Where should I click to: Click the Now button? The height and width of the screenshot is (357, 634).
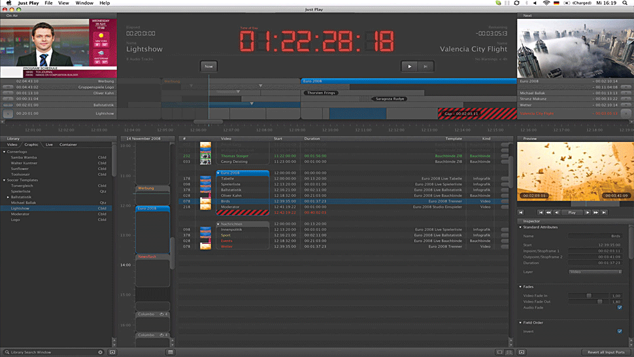click(209, 66)
